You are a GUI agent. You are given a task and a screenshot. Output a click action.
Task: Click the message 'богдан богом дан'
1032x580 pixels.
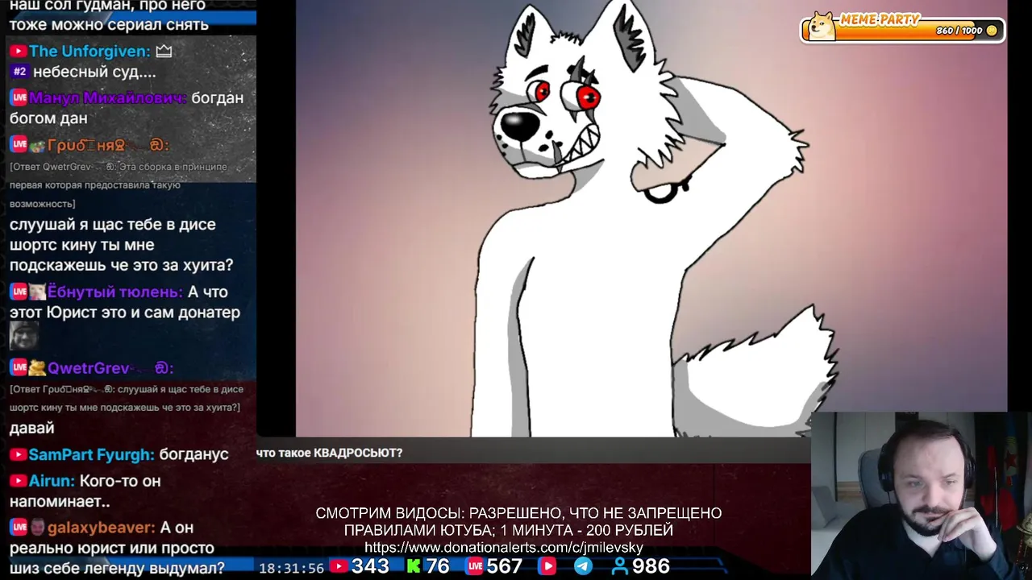127,108
